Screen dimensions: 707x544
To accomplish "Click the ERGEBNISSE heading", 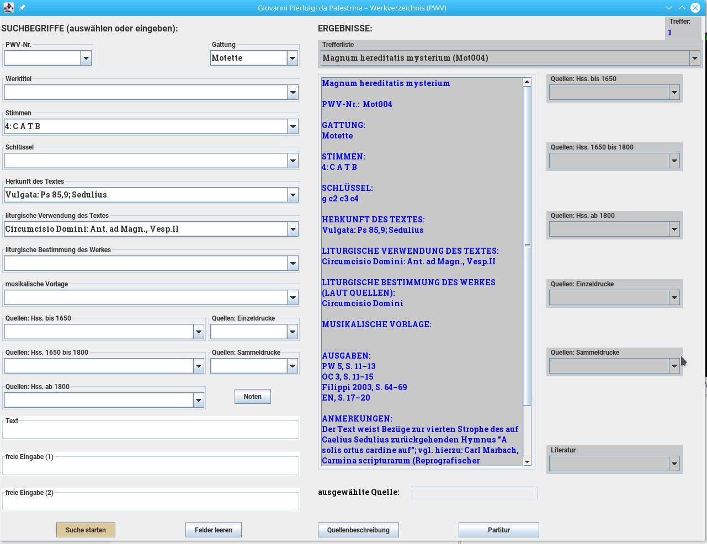I will [345, 28].
